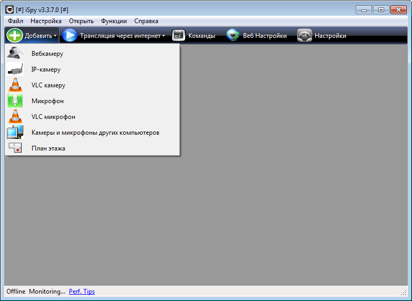Choose Камеры и микрофоны других компьютеров
Screen dimensions: 412x301
[92, 132]
